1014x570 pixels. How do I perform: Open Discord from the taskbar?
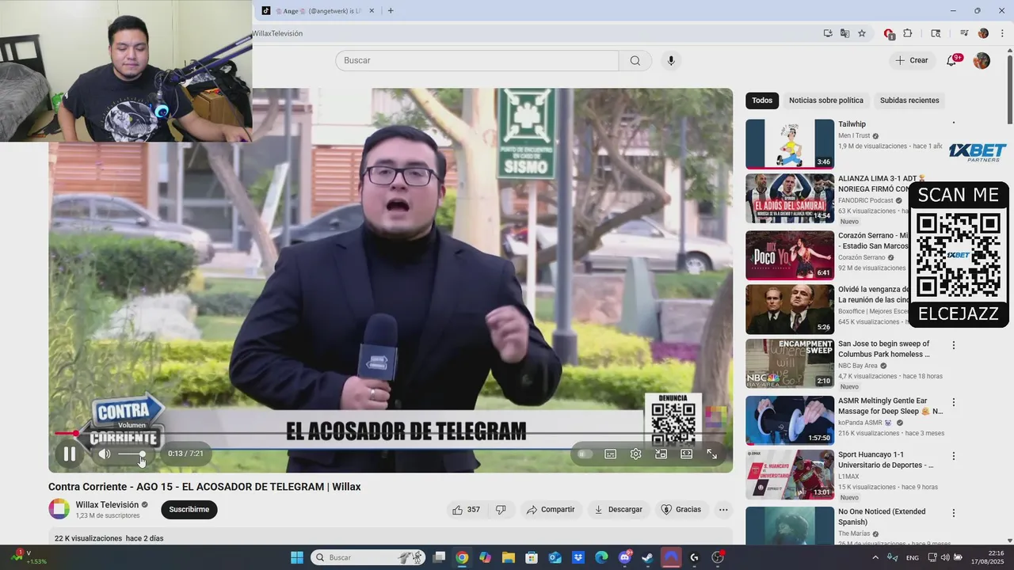625,557
